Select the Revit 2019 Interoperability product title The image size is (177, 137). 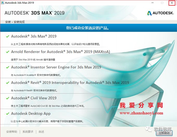pos(70,83)
